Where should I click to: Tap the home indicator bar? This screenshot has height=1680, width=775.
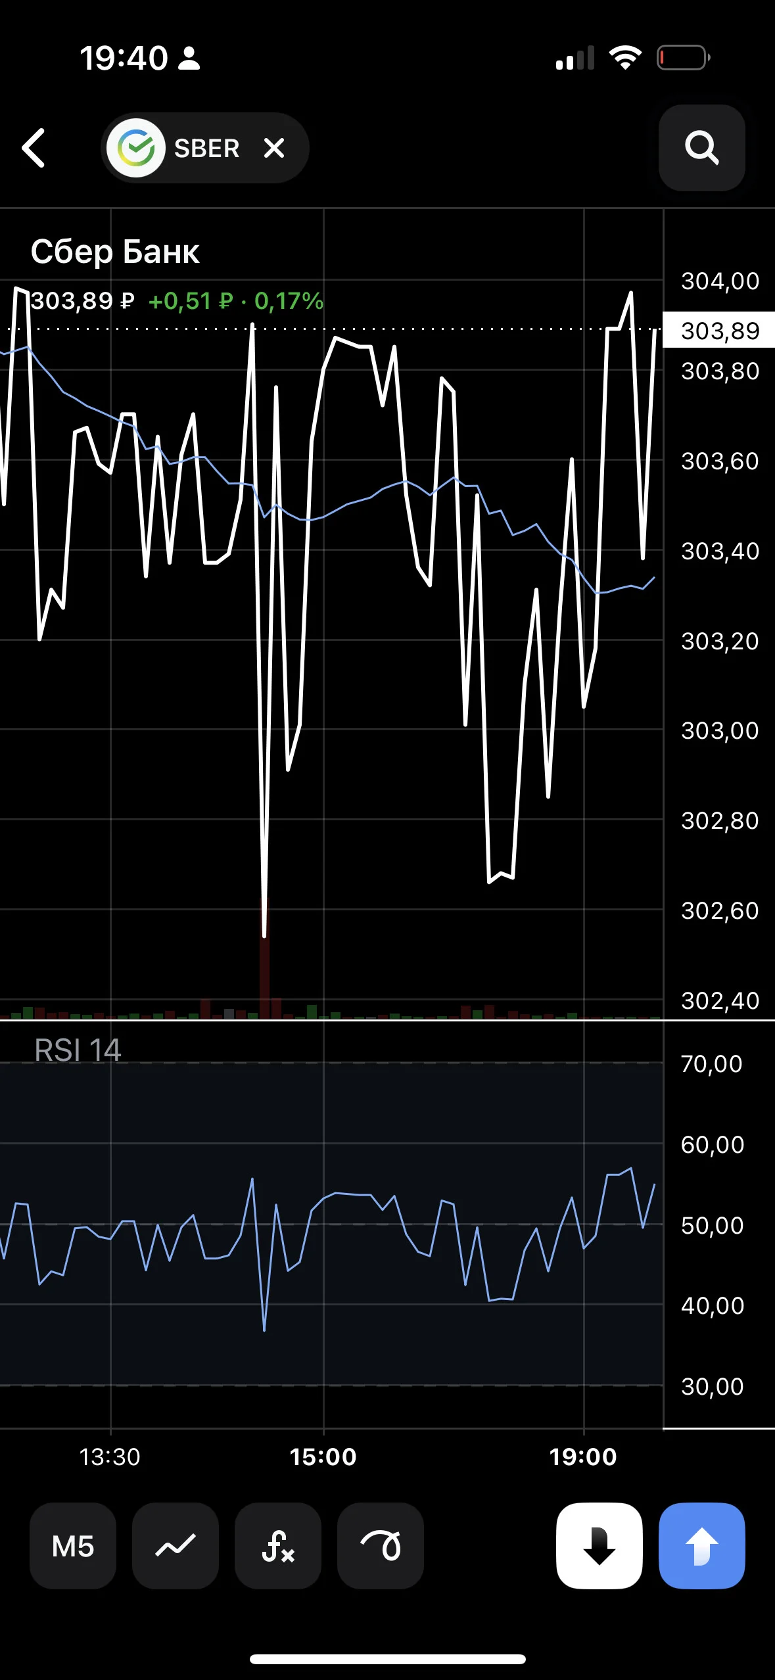[x=387, y=1659]
